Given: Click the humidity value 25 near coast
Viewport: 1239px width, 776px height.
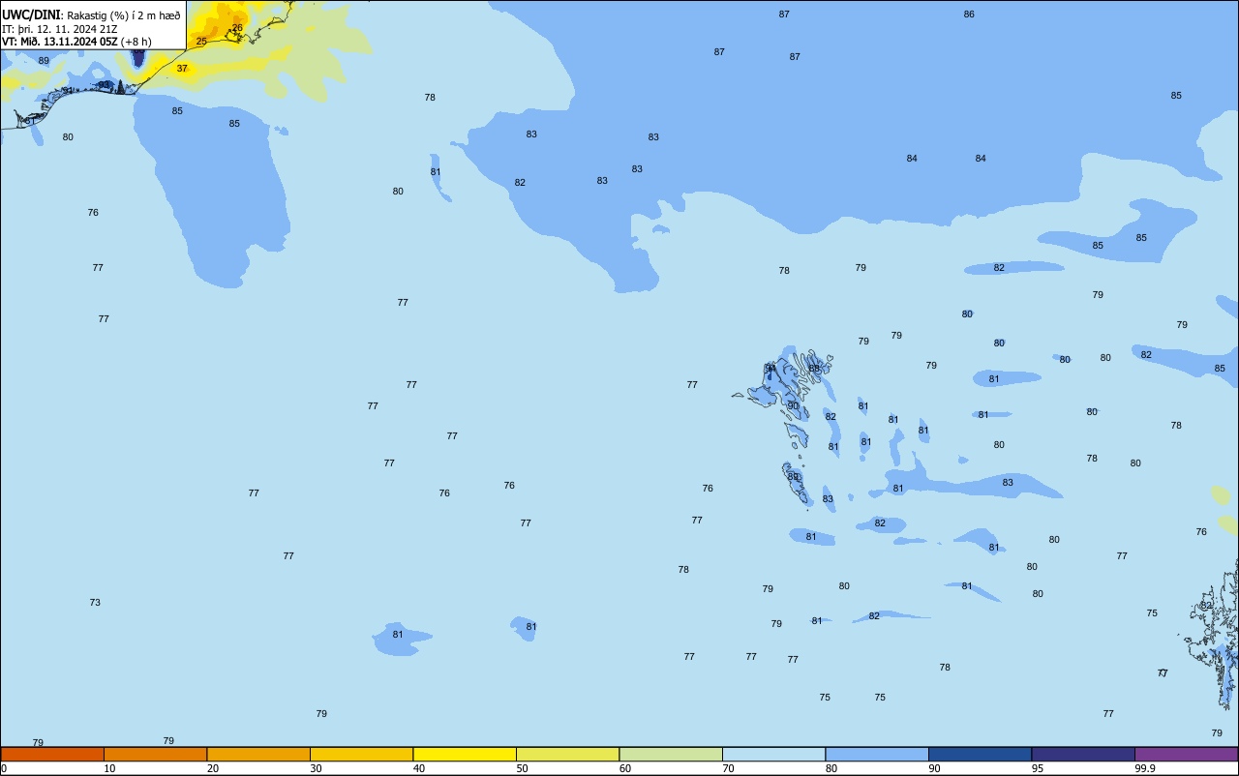Looking at the screenshot, I should pos(201,42).
